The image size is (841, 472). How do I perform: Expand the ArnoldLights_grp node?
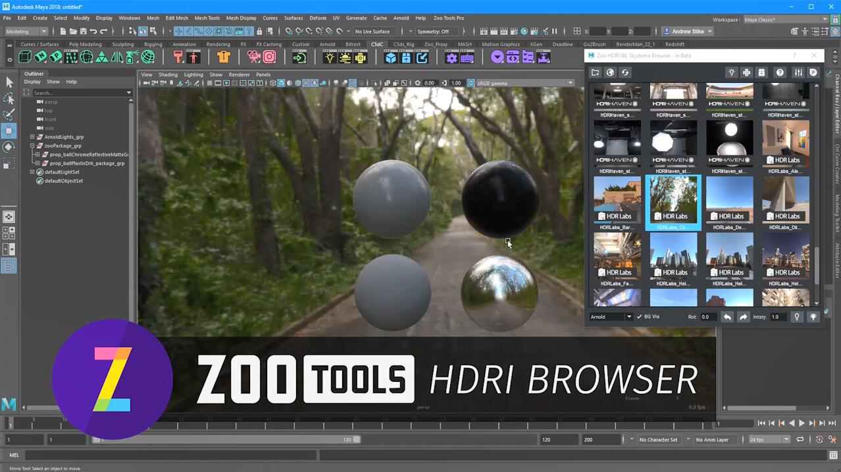pos(32,137)
